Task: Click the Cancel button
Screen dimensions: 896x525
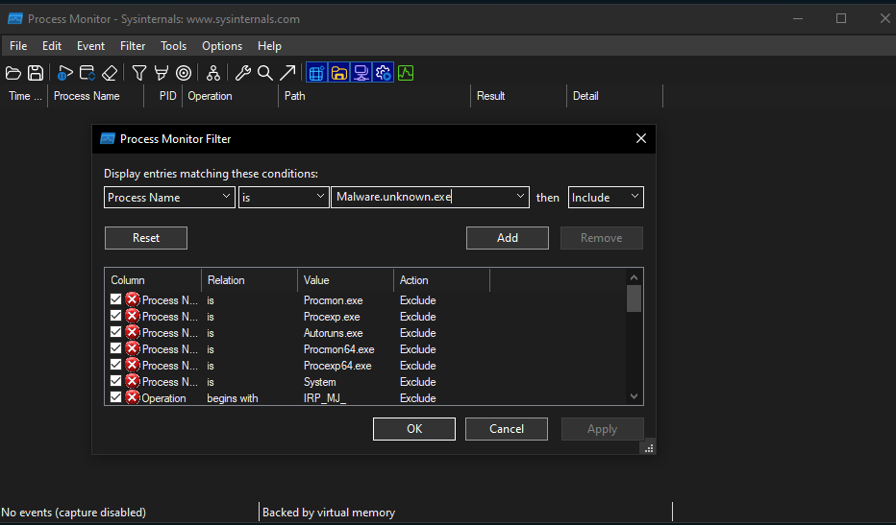Action: pyautogui.click(x=507, y=429)
